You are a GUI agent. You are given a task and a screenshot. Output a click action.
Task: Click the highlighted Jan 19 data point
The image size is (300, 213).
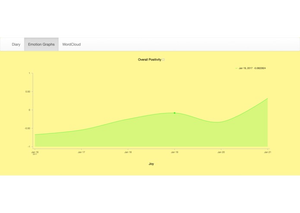pos(174,113)
